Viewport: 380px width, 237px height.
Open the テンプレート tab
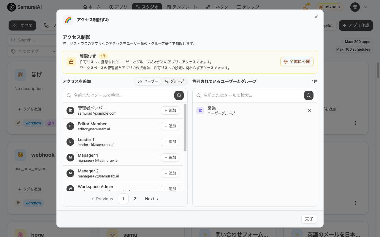point(182,7)
